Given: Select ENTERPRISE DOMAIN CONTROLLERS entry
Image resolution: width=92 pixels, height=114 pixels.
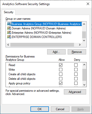Looking at the screenshot, I should click(37, 37).
